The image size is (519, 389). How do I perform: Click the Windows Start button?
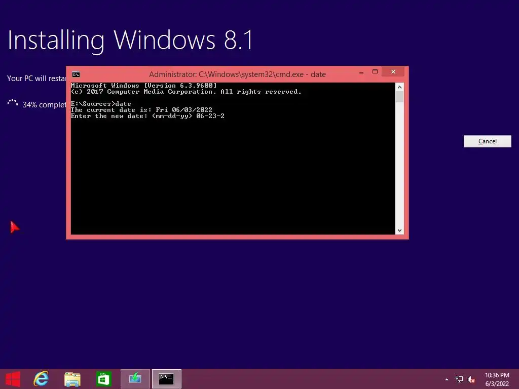[13, 379]
